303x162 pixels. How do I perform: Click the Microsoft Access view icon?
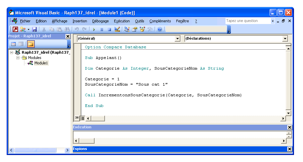click(15, 29)
